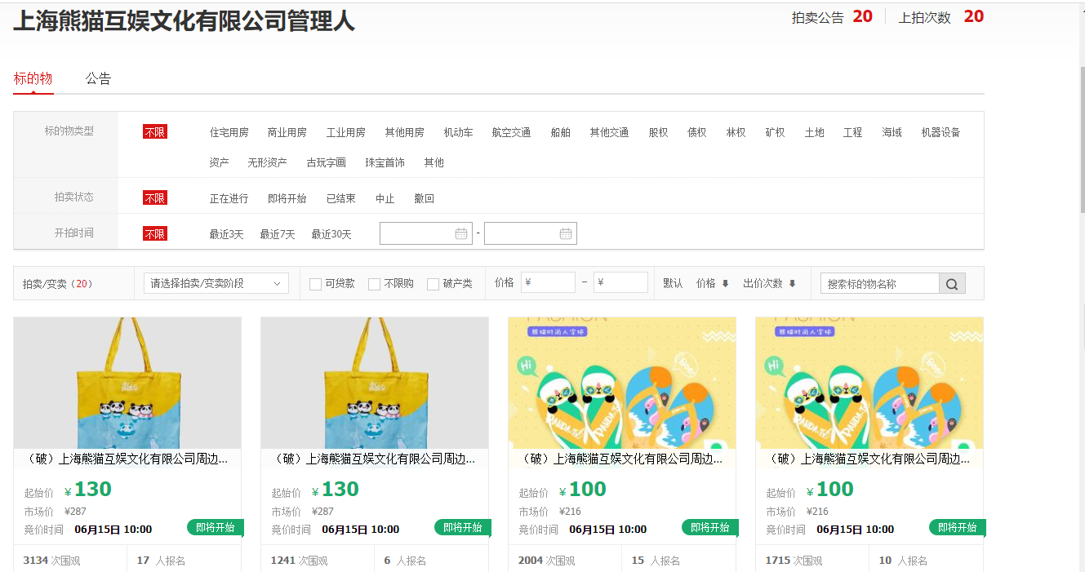1085x572 pixels.
Task: Focus the 搜索标的物名称 search box
Action: [x=880, y=283]
